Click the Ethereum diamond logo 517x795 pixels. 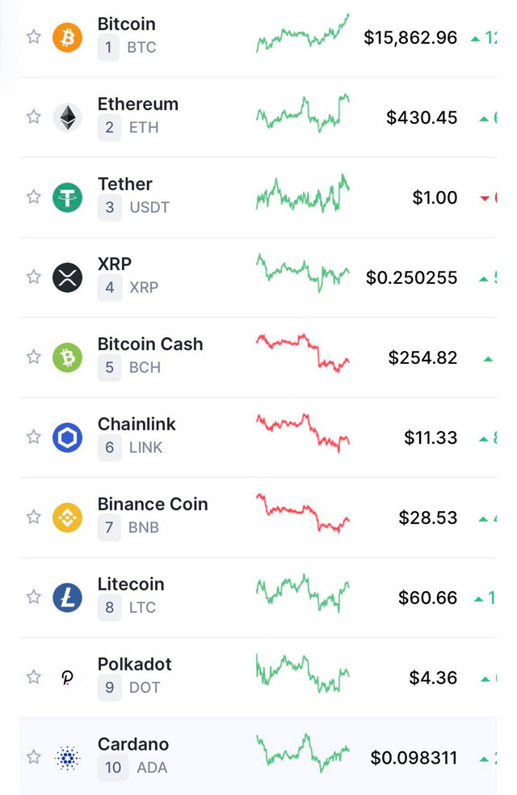pyautogui.click(x=68, y=116)
